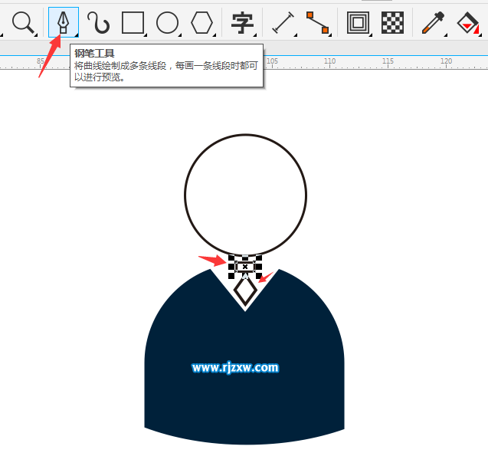Open Polygon tool flyout arrow

click(215, 35)
